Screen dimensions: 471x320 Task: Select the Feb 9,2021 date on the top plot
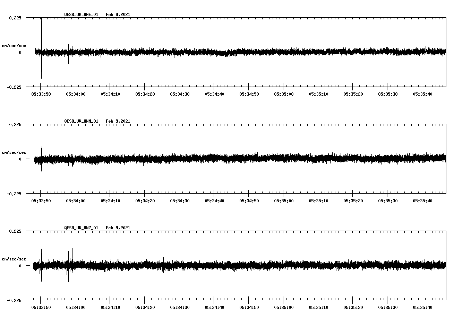pos(118,15)
